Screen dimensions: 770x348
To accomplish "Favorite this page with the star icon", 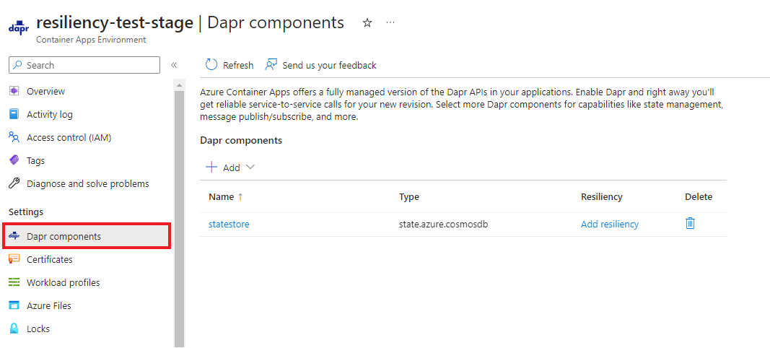I will 367,23.
